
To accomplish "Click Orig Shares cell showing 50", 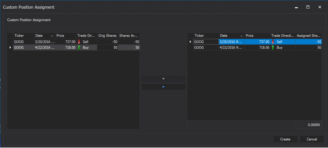I will 107,48.
